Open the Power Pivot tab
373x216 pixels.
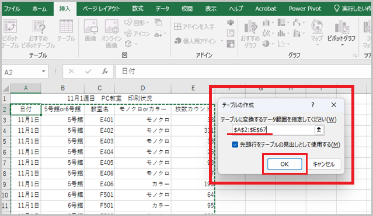tap(305, 9)
